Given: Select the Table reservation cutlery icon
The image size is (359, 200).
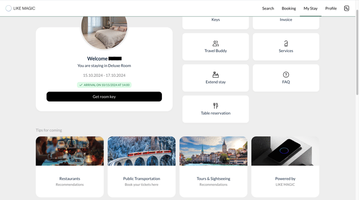Looking at the screenshot, I should tap(216, 106).
